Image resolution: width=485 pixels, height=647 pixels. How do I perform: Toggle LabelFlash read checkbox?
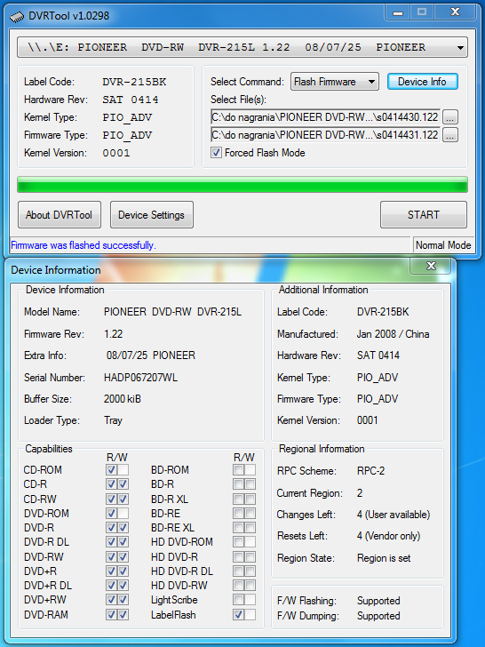[x=238, y=614]
